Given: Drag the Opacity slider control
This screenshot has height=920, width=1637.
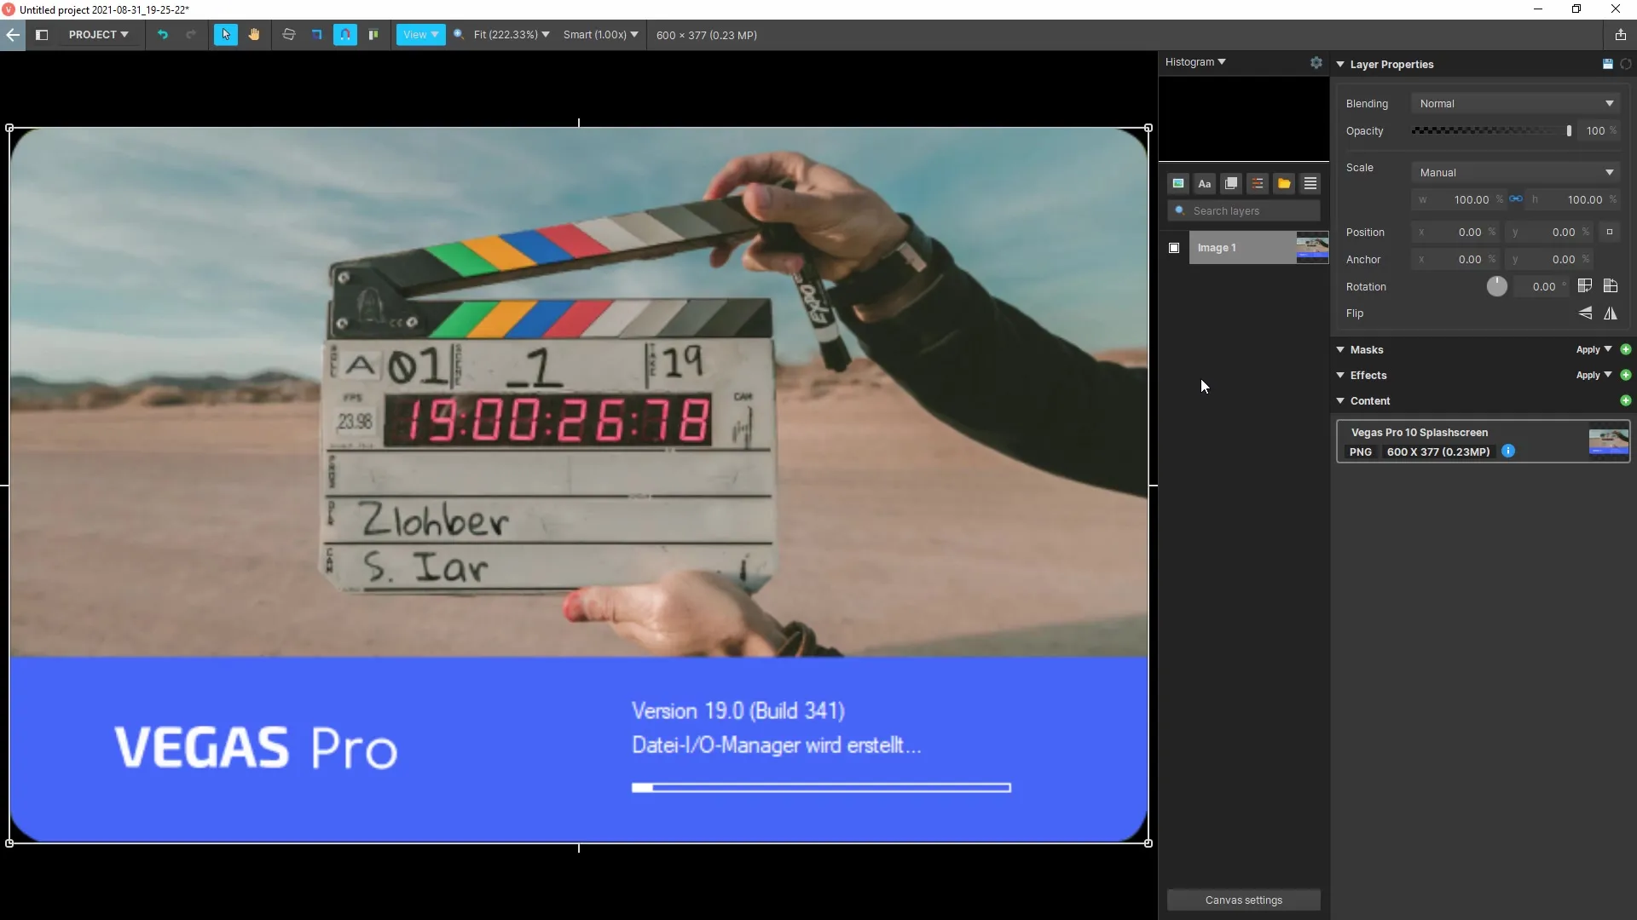Looking at the screenshot, I should (1567, 131).
